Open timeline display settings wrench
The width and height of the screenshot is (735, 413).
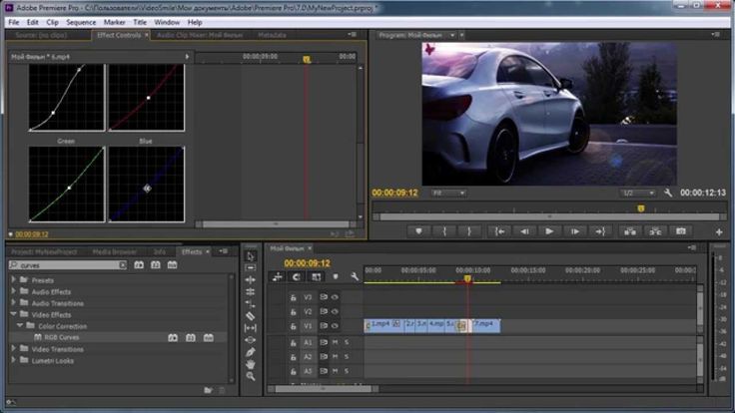(x=355, y=276)
